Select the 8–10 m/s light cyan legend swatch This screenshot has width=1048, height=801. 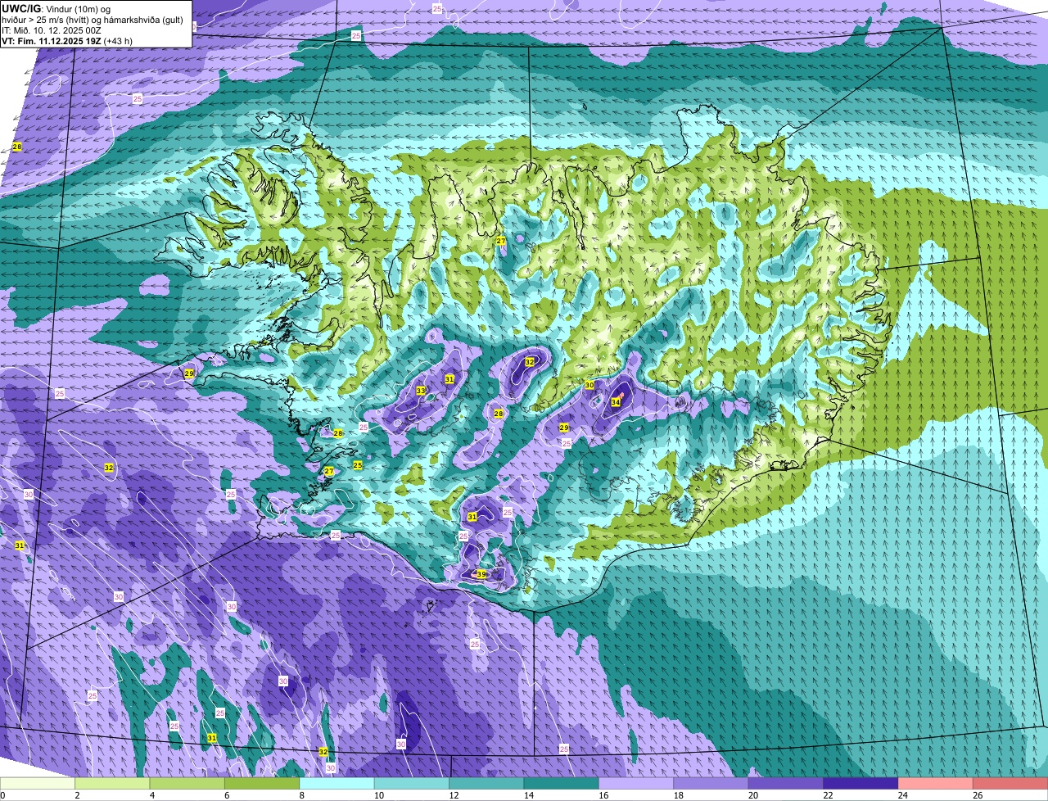(x=337, y=783)
